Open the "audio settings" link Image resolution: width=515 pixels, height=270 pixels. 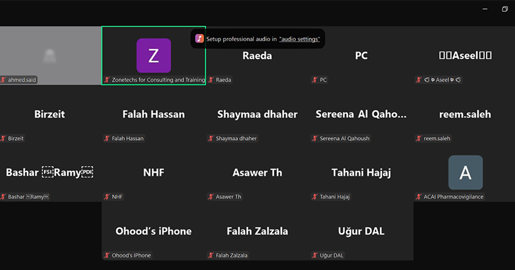300,39
